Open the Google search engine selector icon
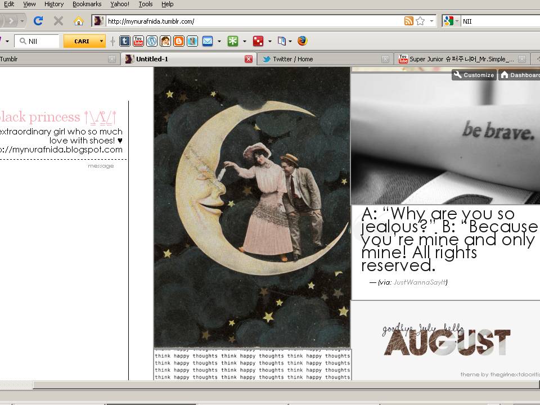The width and height of the screenshot is (540, 405). pos(448,21)
